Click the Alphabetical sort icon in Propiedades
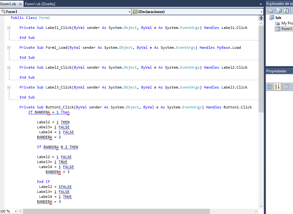 pyautogui.click(x=277, y=87)
